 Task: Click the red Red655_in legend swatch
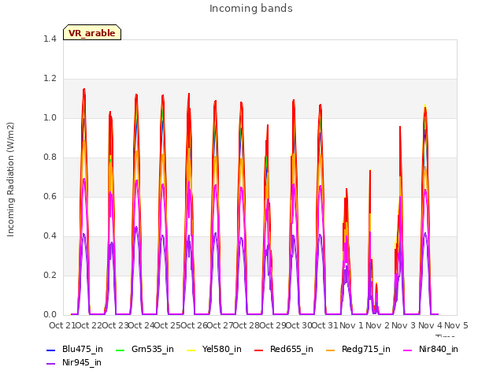point(259,350)
